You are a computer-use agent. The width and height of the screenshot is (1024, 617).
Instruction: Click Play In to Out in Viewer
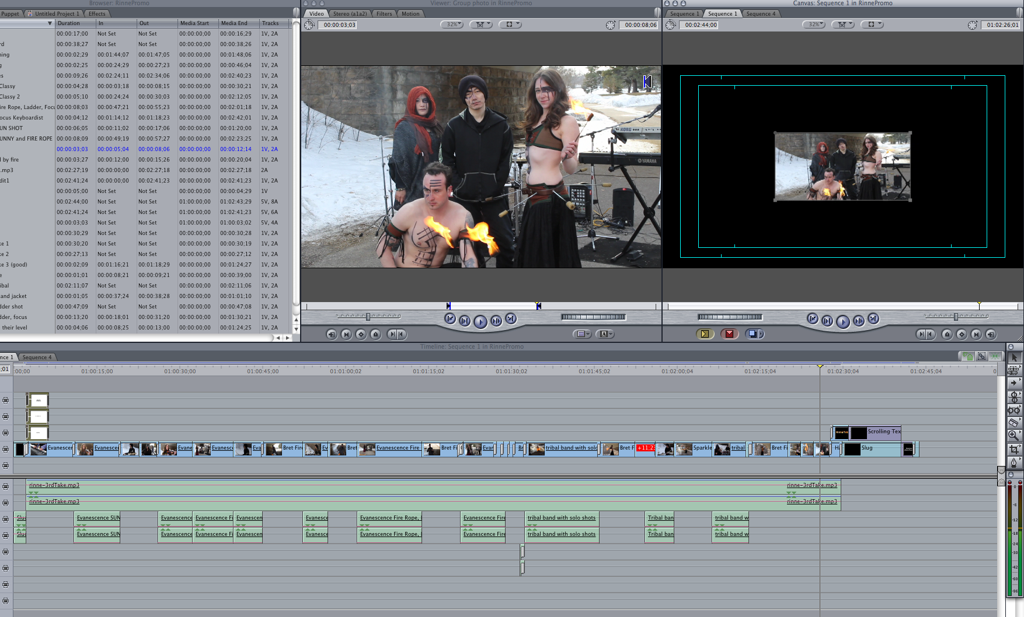[x=465, y=321]
